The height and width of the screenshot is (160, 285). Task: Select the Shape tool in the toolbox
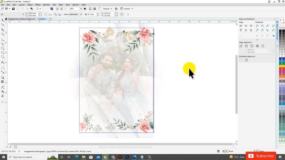[2, 25]
